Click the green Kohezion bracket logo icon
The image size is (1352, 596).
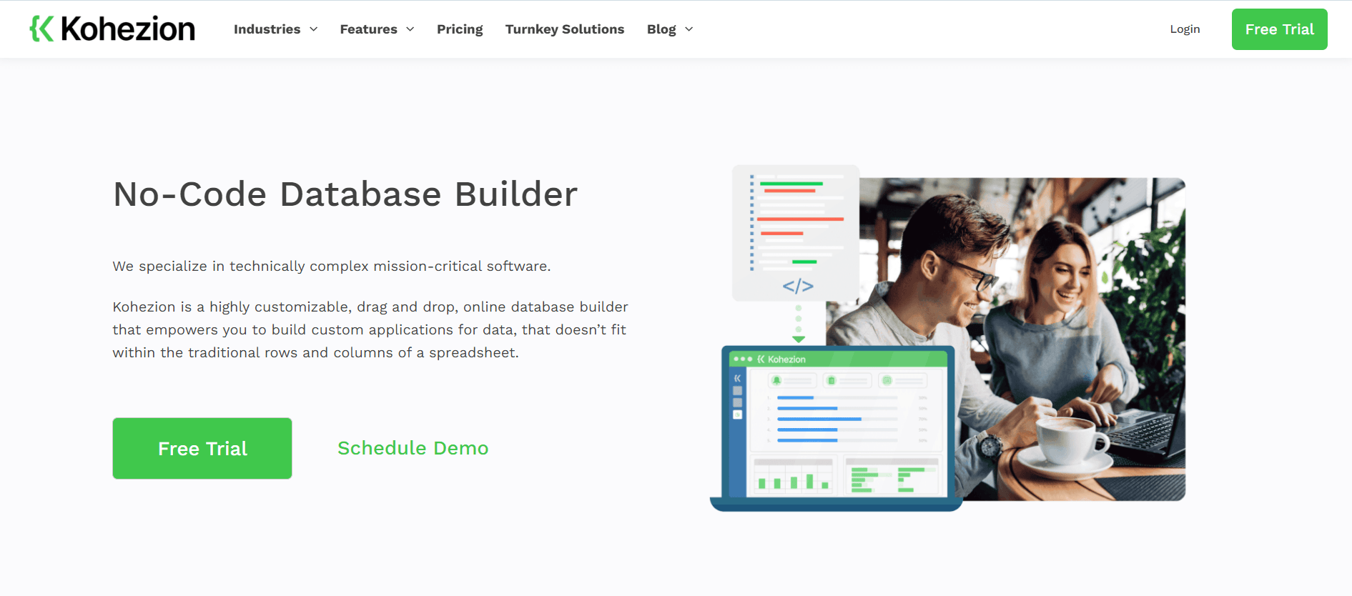(41, 29)
